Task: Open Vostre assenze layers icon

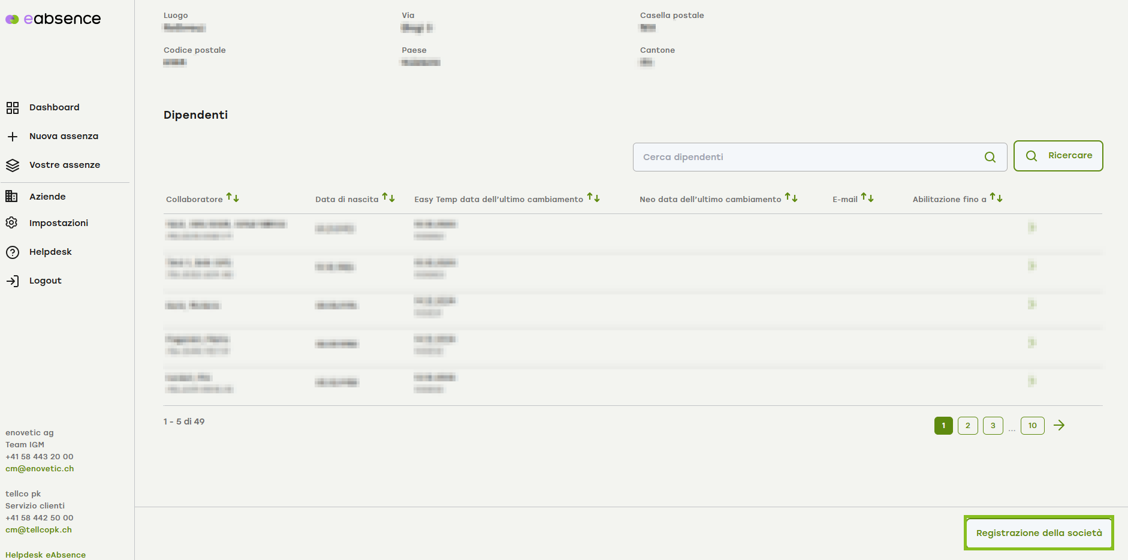Action: 13,165
